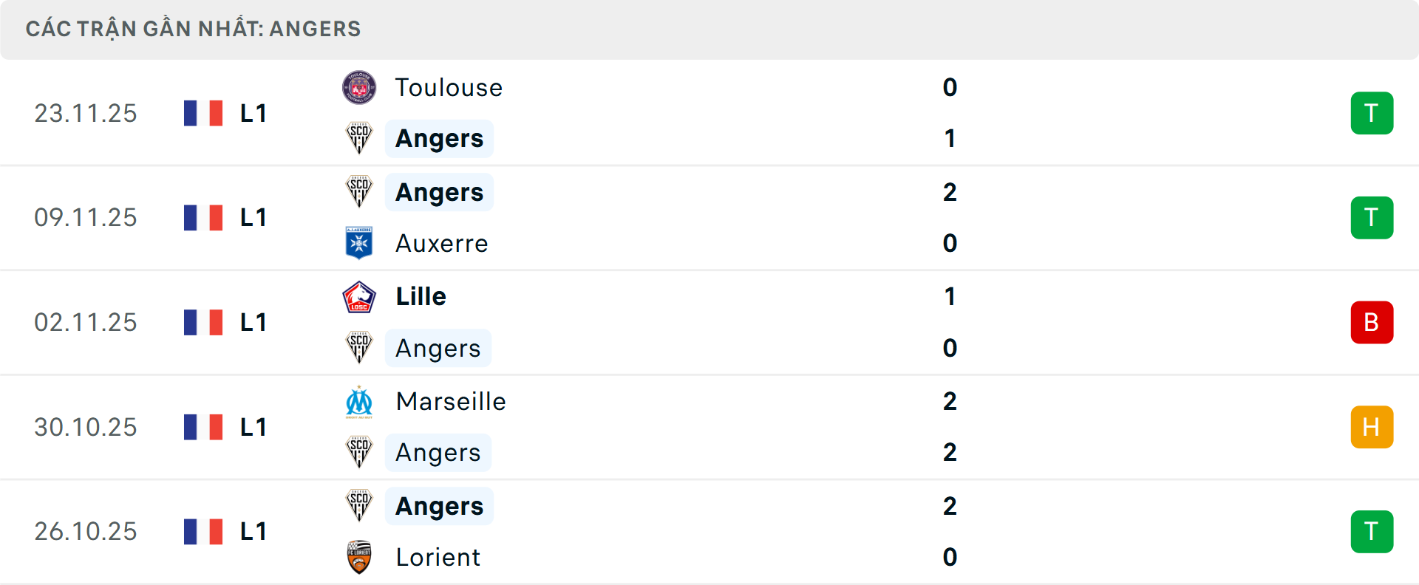
Task: Click the Auxerre club crest icon
Action: pyautogui.click(x=359, y=243)
